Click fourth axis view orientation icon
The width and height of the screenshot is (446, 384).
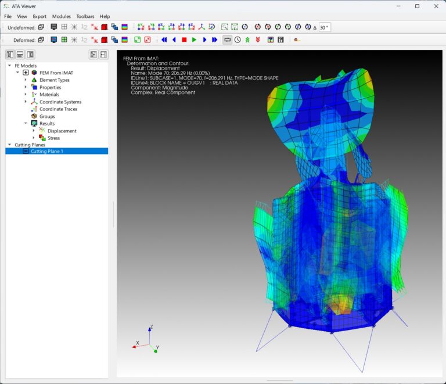coord(171,27)
